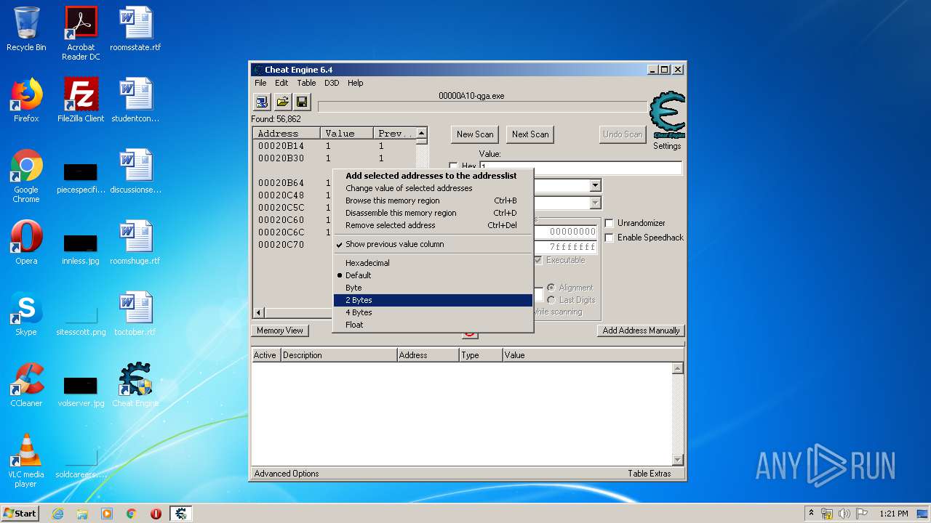The image size is (931, 523).
Task: Open the Help menu
Action: click(x=356, y=83)
